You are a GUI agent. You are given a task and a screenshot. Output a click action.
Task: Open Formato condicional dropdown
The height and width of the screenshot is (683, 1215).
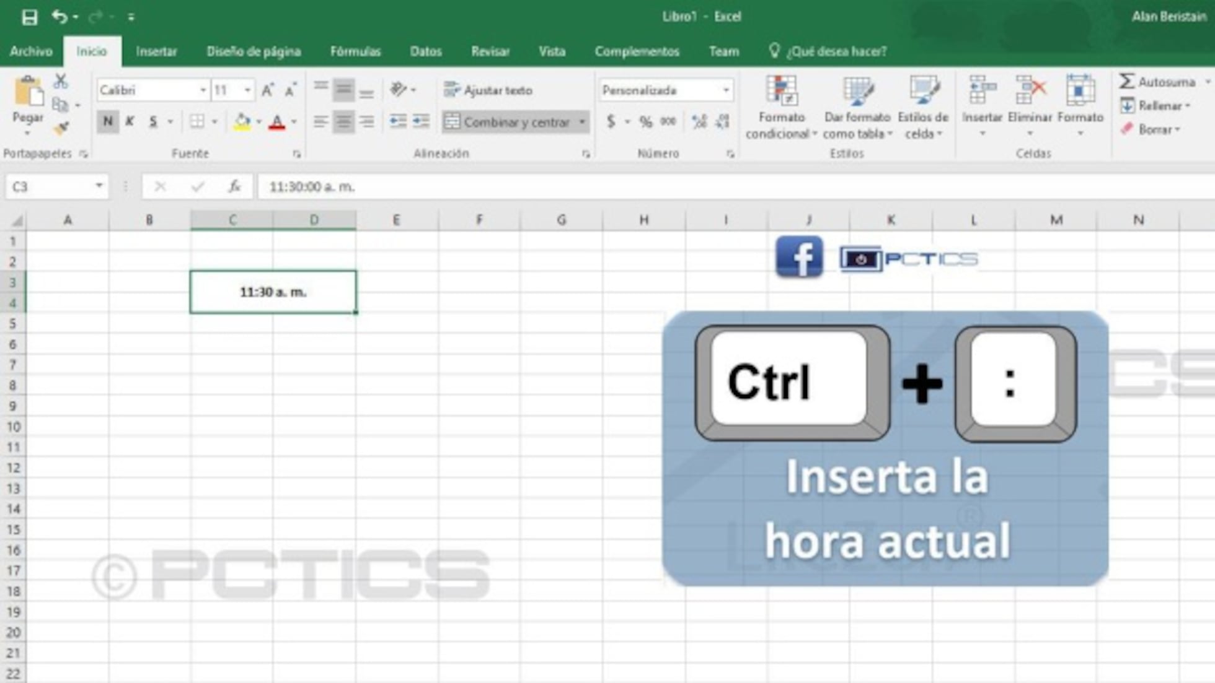coord(781,107)
